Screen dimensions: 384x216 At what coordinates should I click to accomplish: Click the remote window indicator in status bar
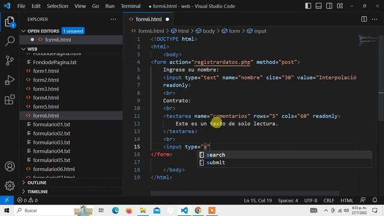point(7,200)
